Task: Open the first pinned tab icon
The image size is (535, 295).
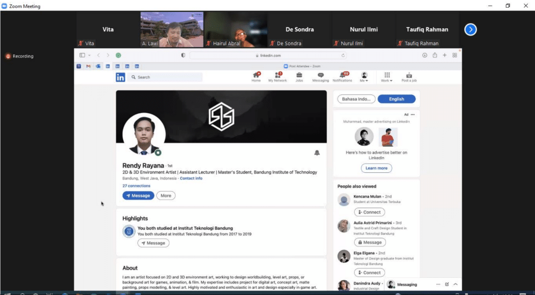Action: pyautogui.click(x=79, y=66)
